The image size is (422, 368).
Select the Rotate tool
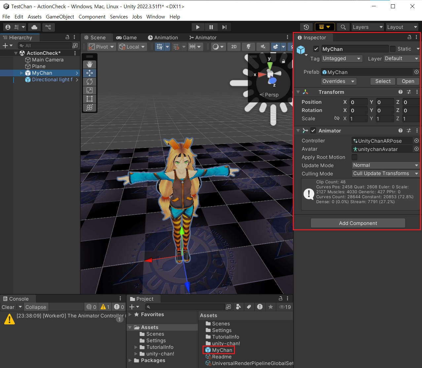(89, 82)
